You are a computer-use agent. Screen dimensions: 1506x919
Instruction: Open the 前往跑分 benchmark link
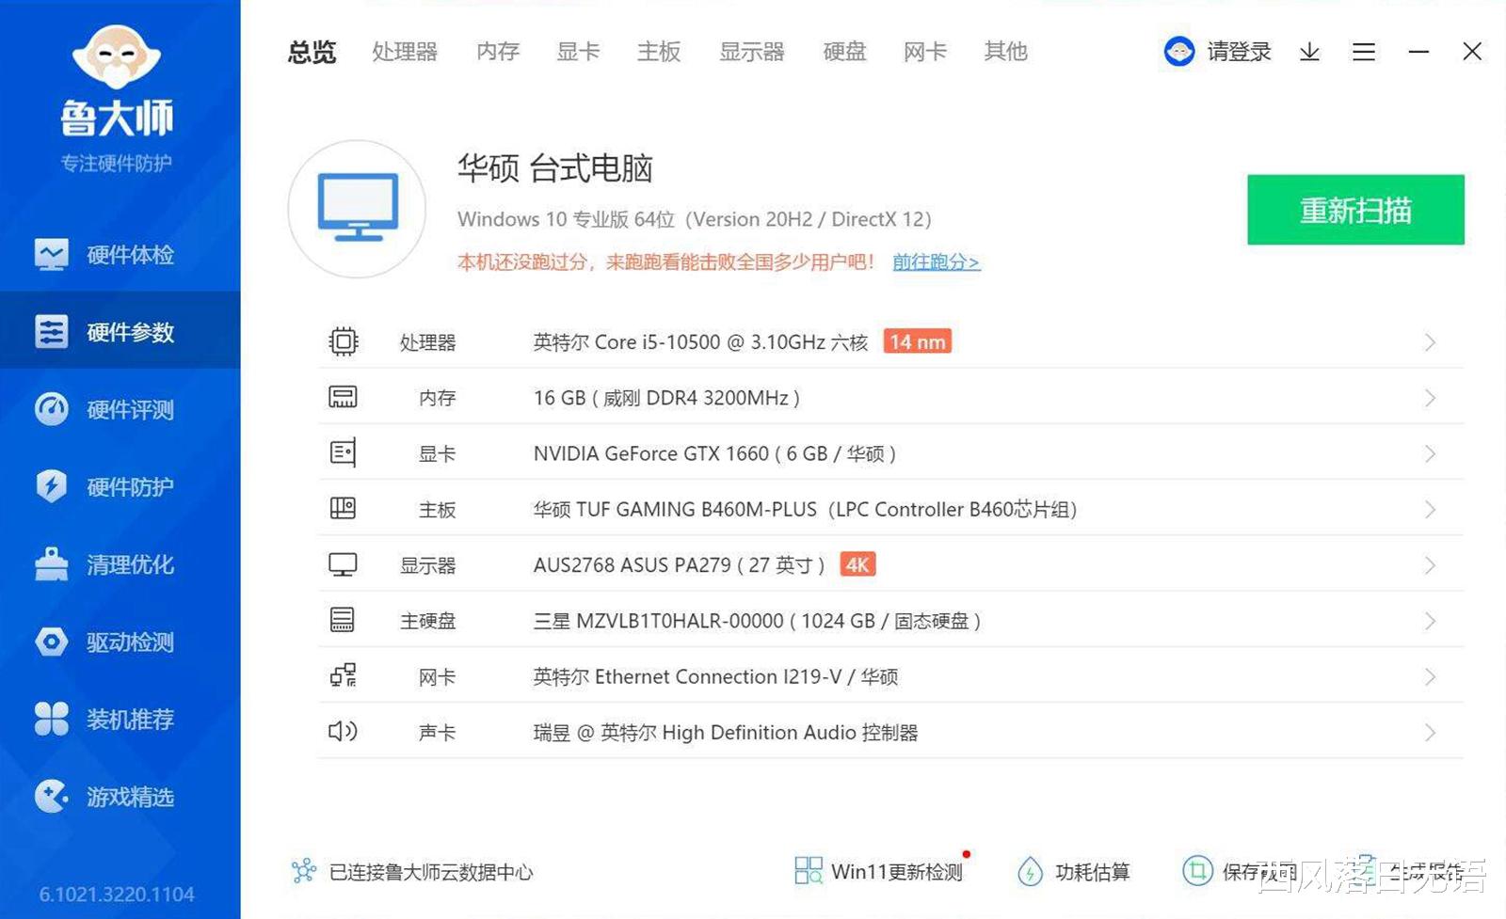(935, 262)
